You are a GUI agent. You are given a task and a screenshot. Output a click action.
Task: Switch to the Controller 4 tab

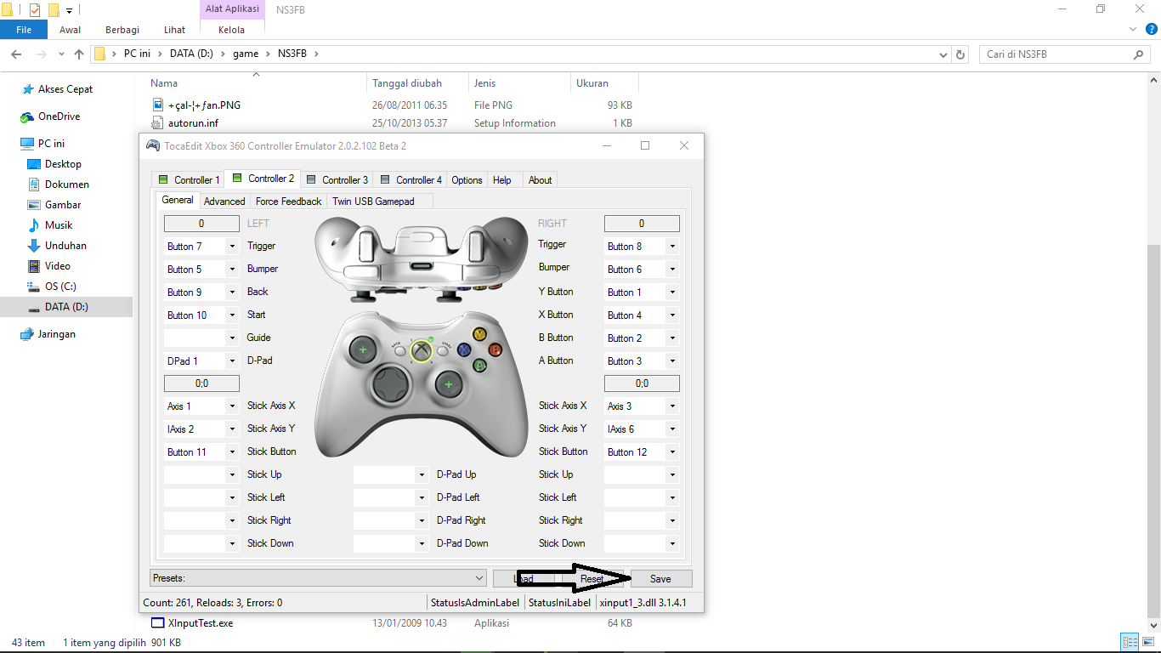411,179
